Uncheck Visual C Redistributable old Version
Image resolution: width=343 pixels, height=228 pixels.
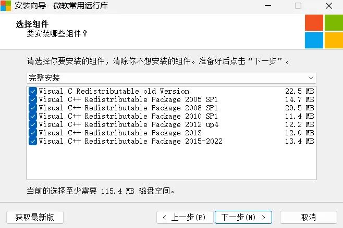click(33, 91)
